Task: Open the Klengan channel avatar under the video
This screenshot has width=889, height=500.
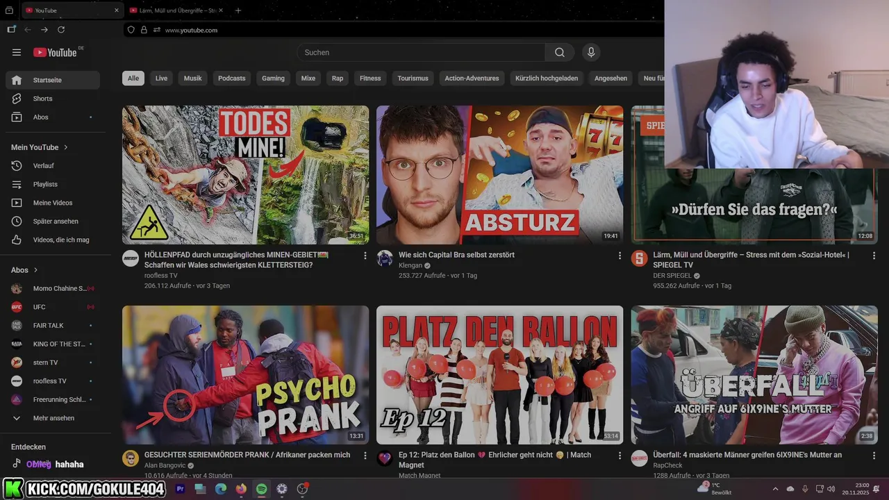Action: pos(385,258)
